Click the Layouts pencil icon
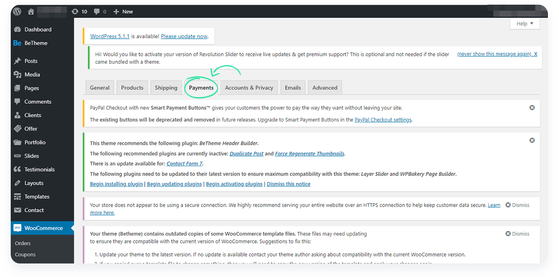The image size is (559, 277). [x=17, y=183]
